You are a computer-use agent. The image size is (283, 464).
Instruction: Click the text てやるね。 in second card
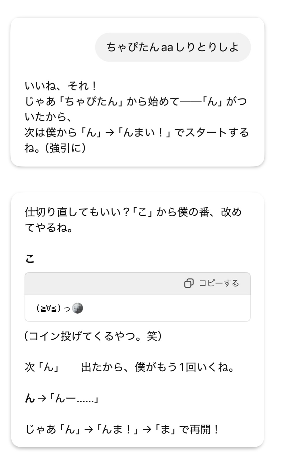[49, 228]
